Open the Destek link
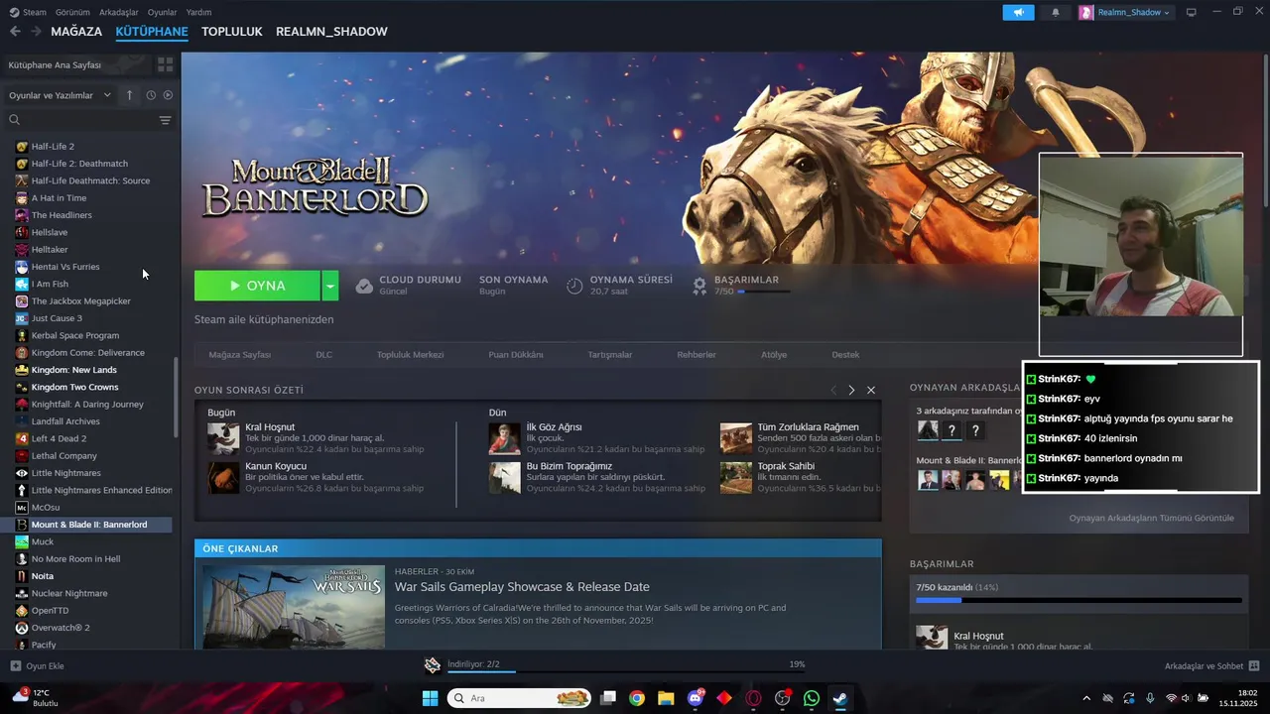The image size is (1270, 714). (x=845, y=355)
